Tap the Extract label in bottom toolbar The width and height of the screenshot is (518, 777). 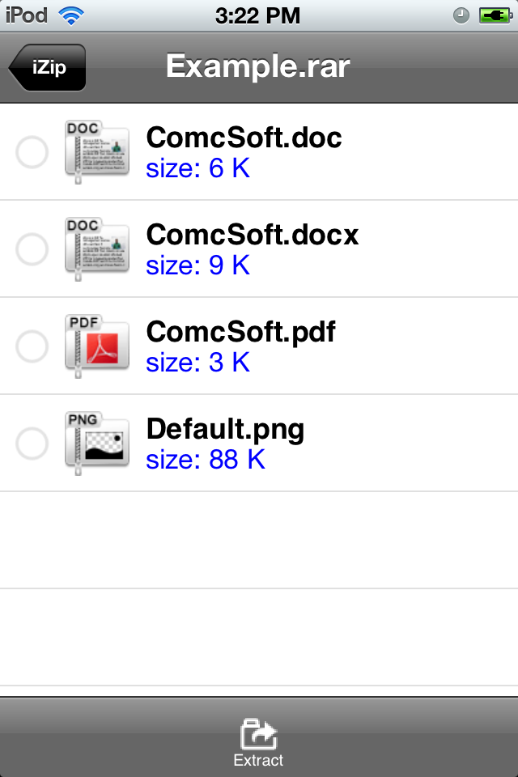click(258, 760)
